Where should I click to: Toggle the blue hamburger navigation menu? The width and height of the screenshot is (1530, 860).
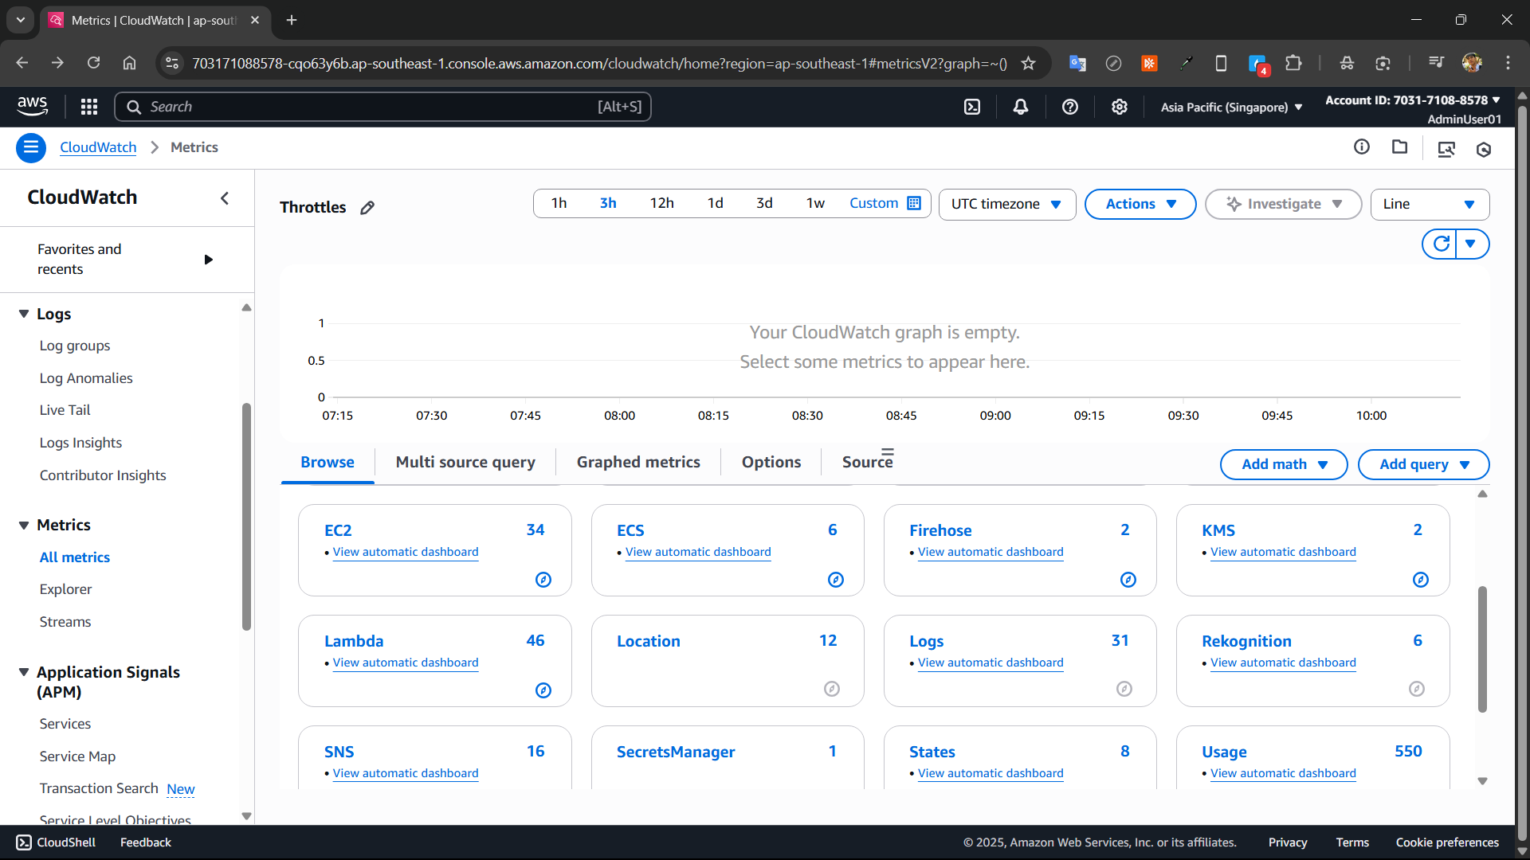31,147
